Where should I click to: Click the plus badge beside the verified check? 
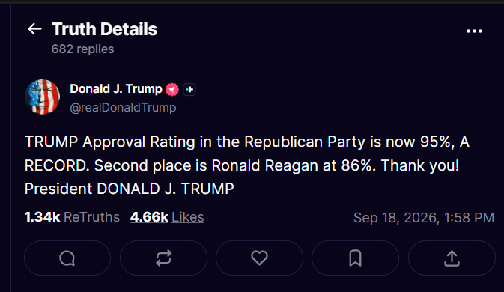[x=189, y=89]
